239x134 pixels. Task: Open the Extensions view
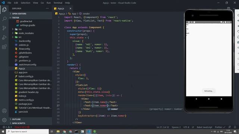click(x=4, y=47)
